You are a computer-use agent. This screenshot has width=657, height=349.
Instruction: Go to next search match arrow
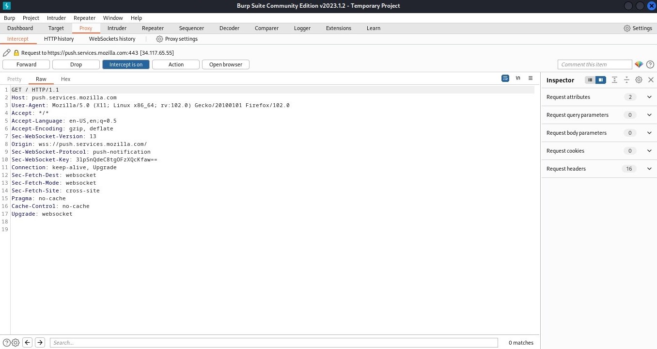click(x=40, y=343)
